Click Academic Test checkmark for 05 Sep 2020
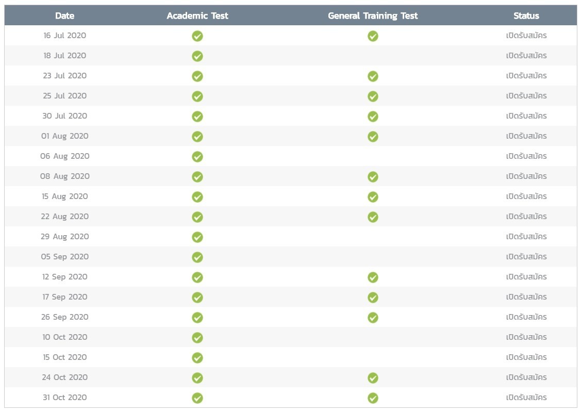This screenshot has width=581, height=412. point(197,257)
